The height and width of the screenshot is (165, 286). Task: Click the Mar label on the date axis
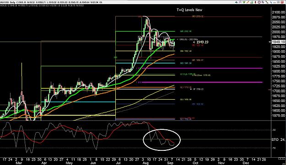tap(19, 163)
